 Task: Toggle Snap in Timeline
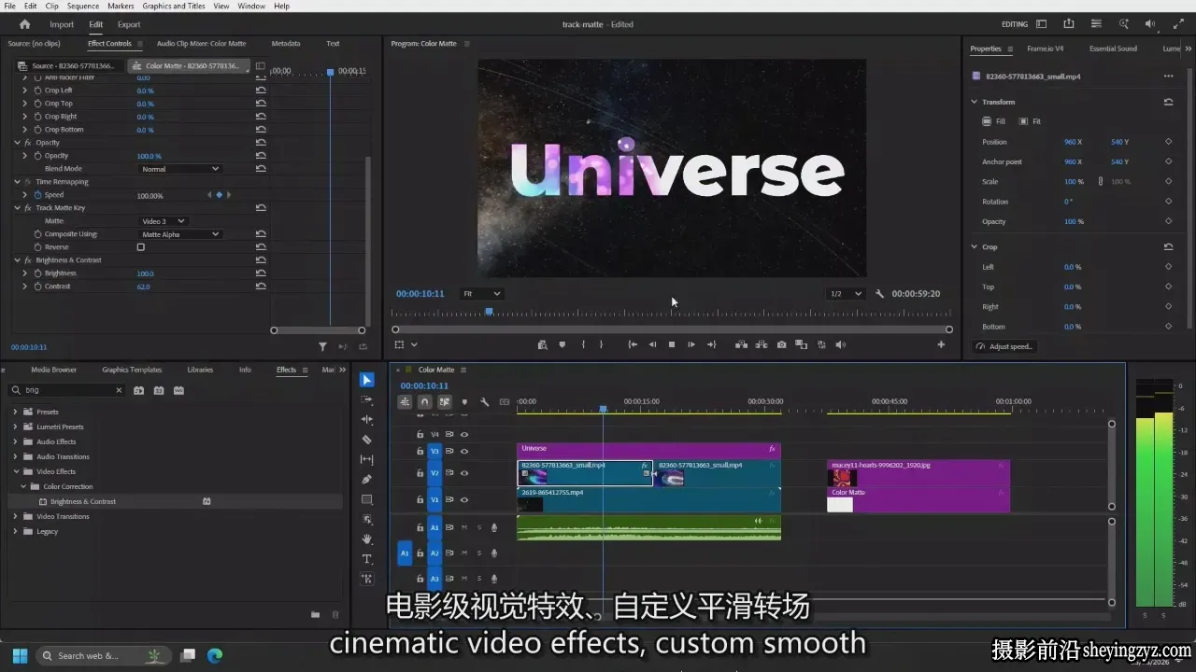(x=424, y=402)
